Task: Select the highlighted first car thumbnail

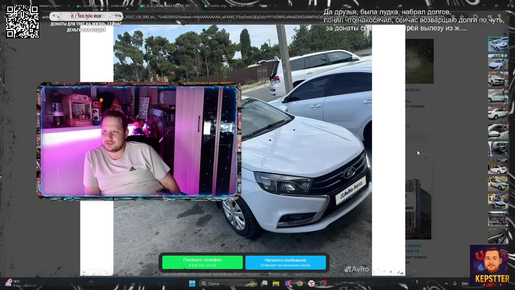Action: 498,44
